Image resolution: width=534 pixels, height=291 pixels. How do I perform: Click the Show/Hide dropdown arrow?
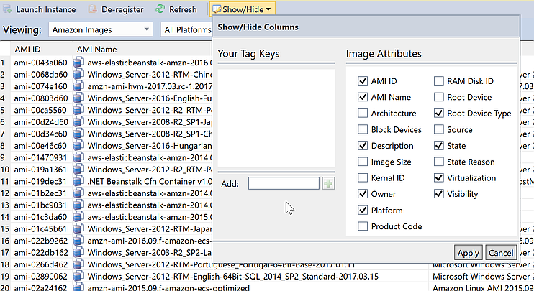coord(268,9)
